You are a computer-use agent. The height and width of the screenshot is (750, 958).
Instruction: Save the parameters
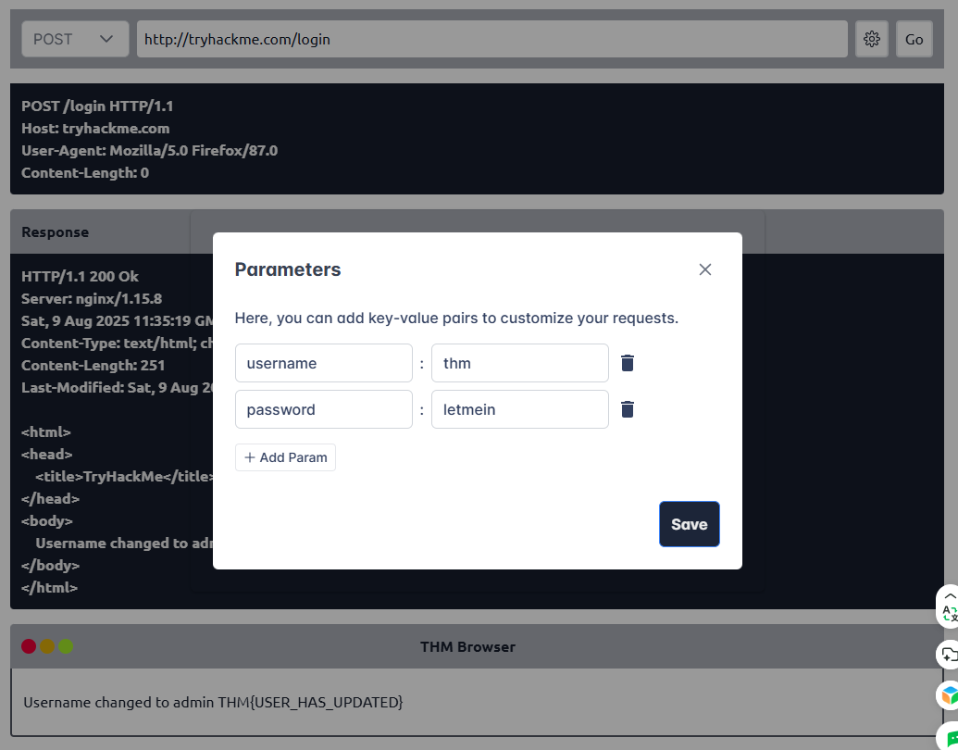coord(690,524)
